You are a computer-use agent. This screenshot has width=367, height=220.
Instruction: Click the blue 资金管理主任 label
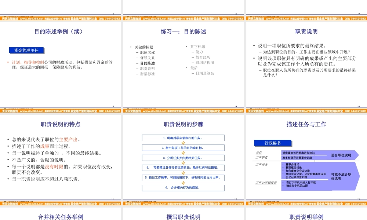pyautogui.click(x=26, y=50)
